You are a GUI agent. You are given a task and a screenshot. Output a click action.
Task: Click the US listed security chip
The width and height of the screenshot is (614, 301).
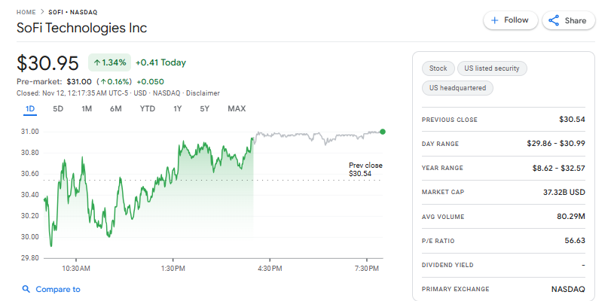point(493,68)
